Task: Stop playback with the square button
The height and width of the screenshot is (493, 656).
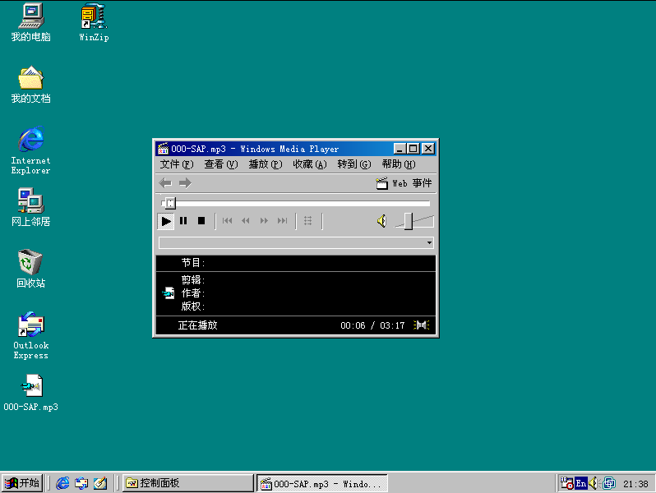Action: tap(201, 221)
